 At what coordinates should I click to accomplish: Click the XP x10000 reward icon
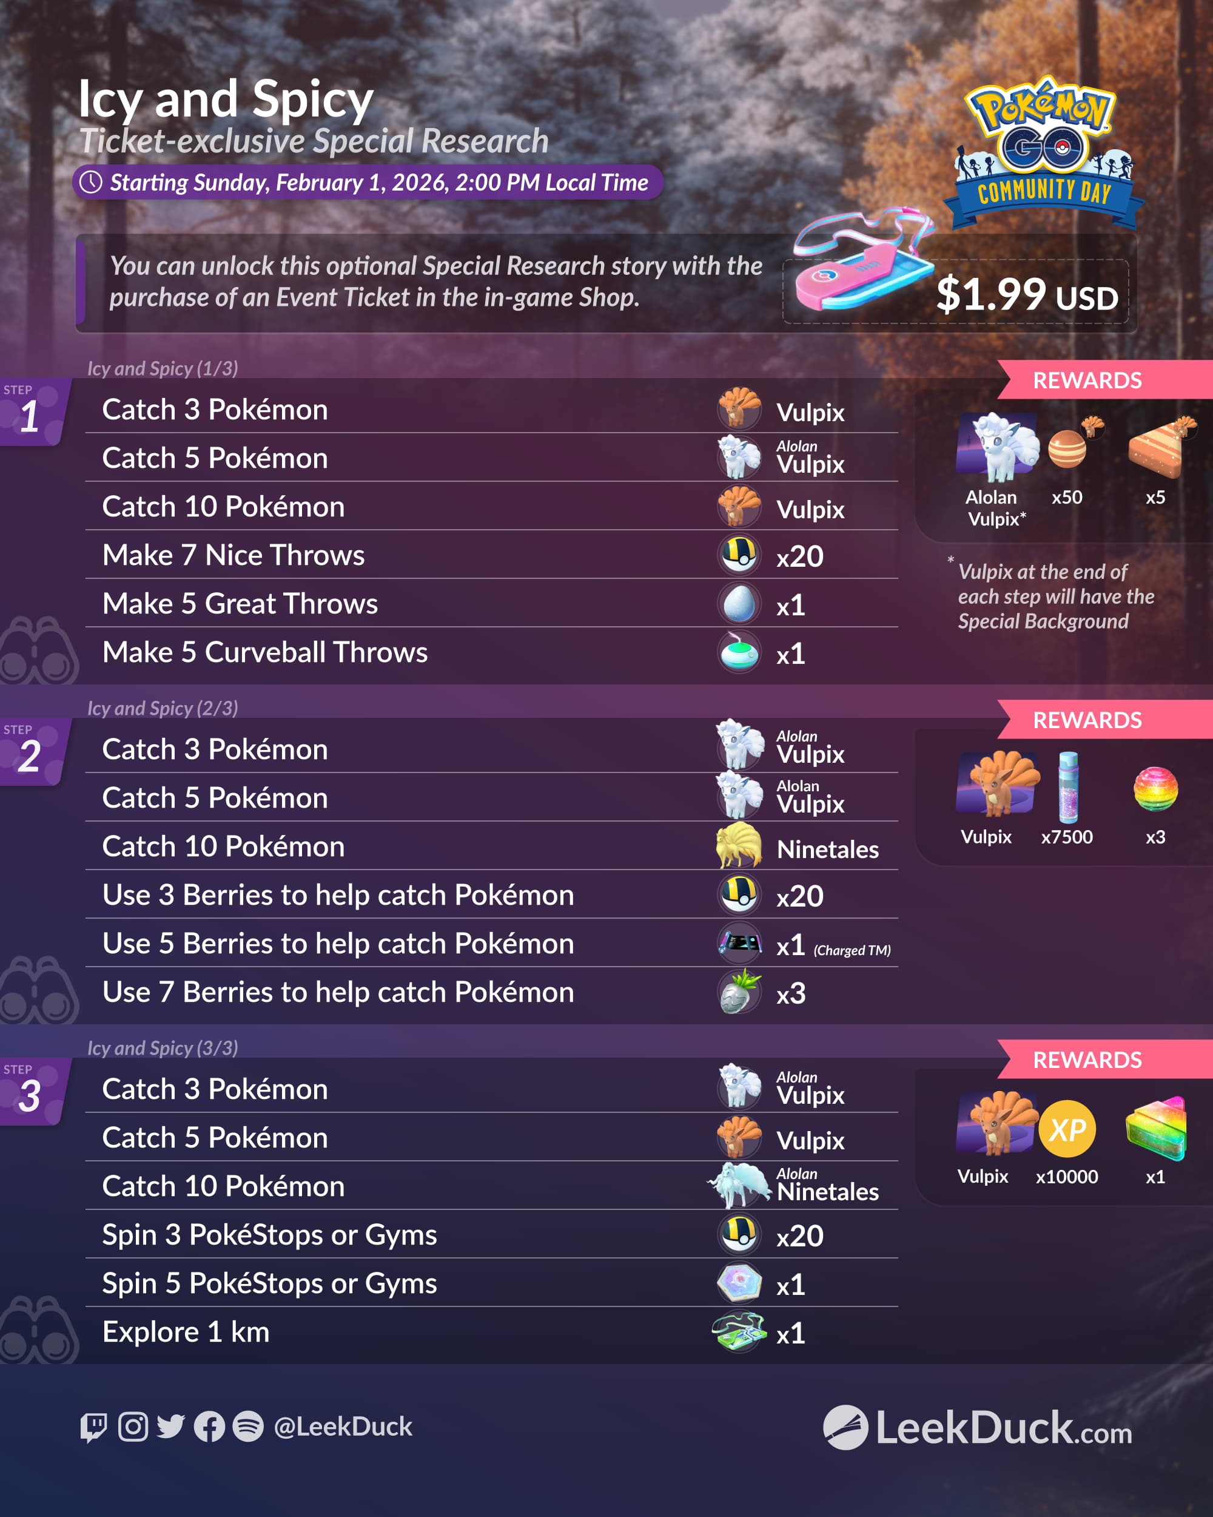[x=1067, y=1129]
